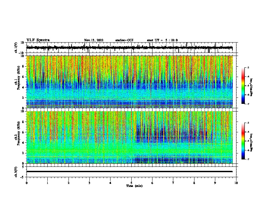This screenshot has width=266, height=205.
Task: Select the "Time (min)" x-axis label
Action: click(x=134, y=186)
